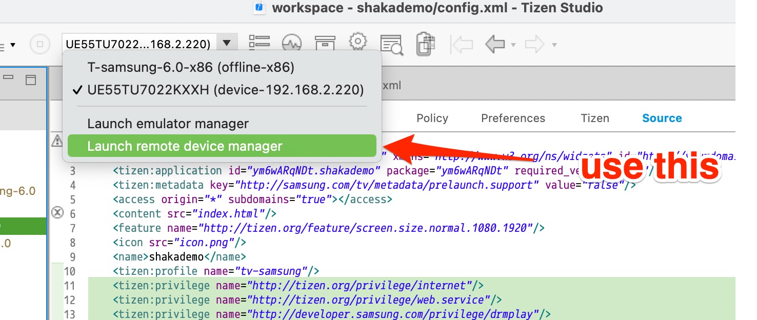
Task: Click the warning marker in editor gutter
Action: pos(57,141)
